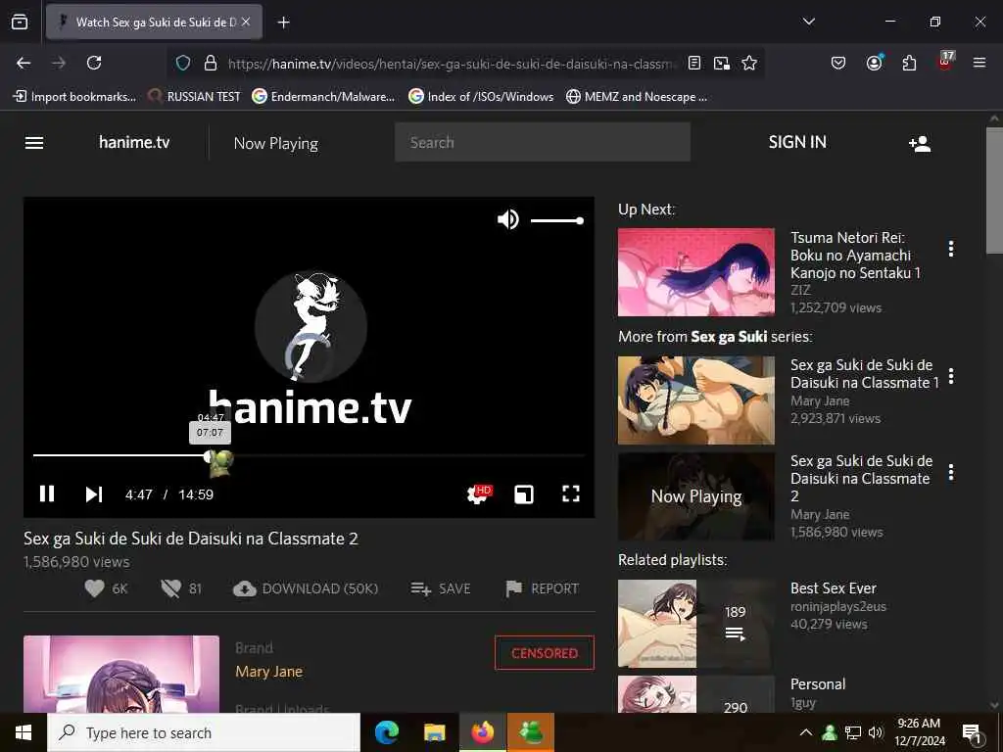Mute the video with the speaker icon
The image size is (1003, 752).
508,219
